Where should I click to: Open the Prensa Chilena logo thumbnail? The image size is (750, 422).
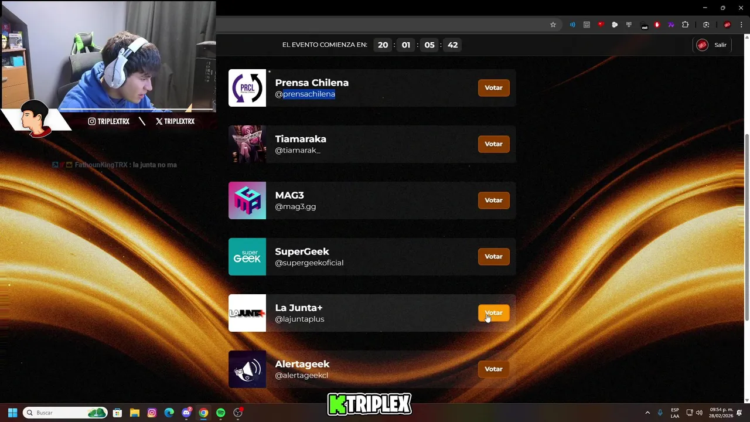(x=247, y=88)
